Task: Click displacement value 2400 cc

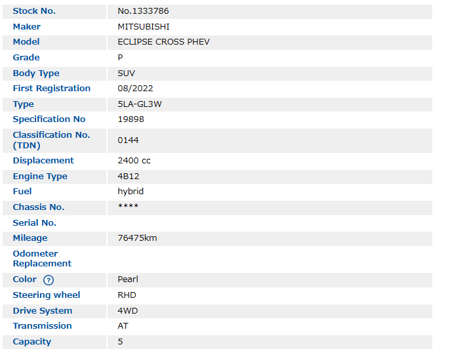Action: click(134, 161)
